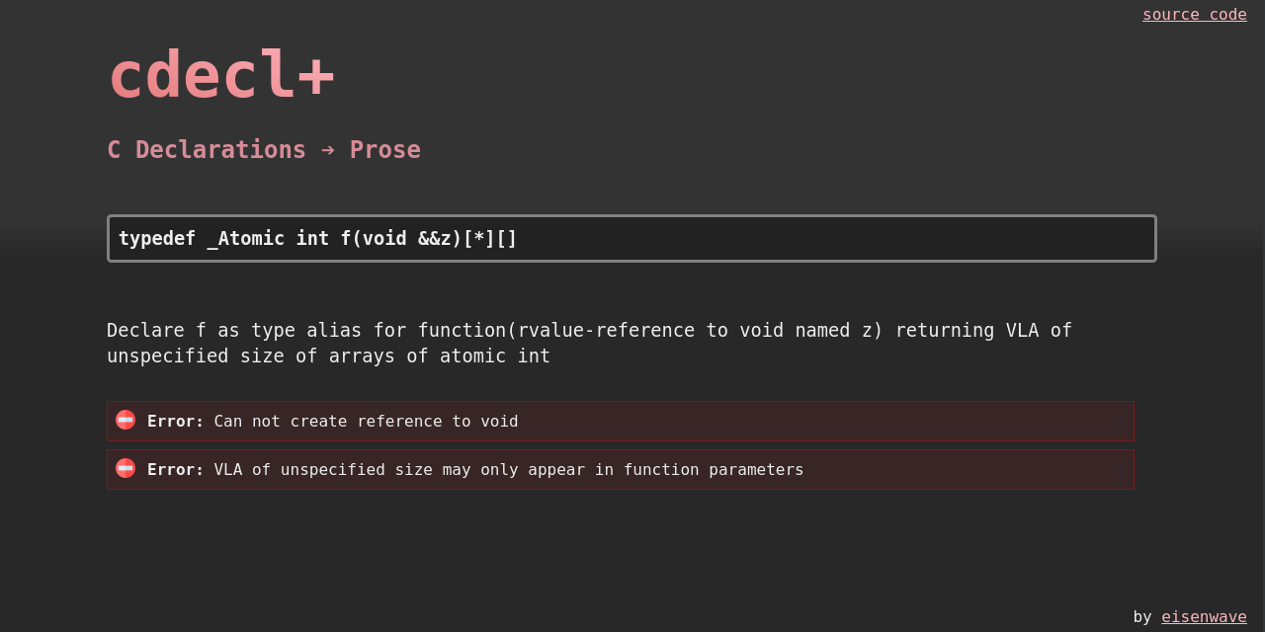Viewport: 1265px width, 632px height.
Task: Click the plus sign in the cdecl+ title
Action: point(316,76)
